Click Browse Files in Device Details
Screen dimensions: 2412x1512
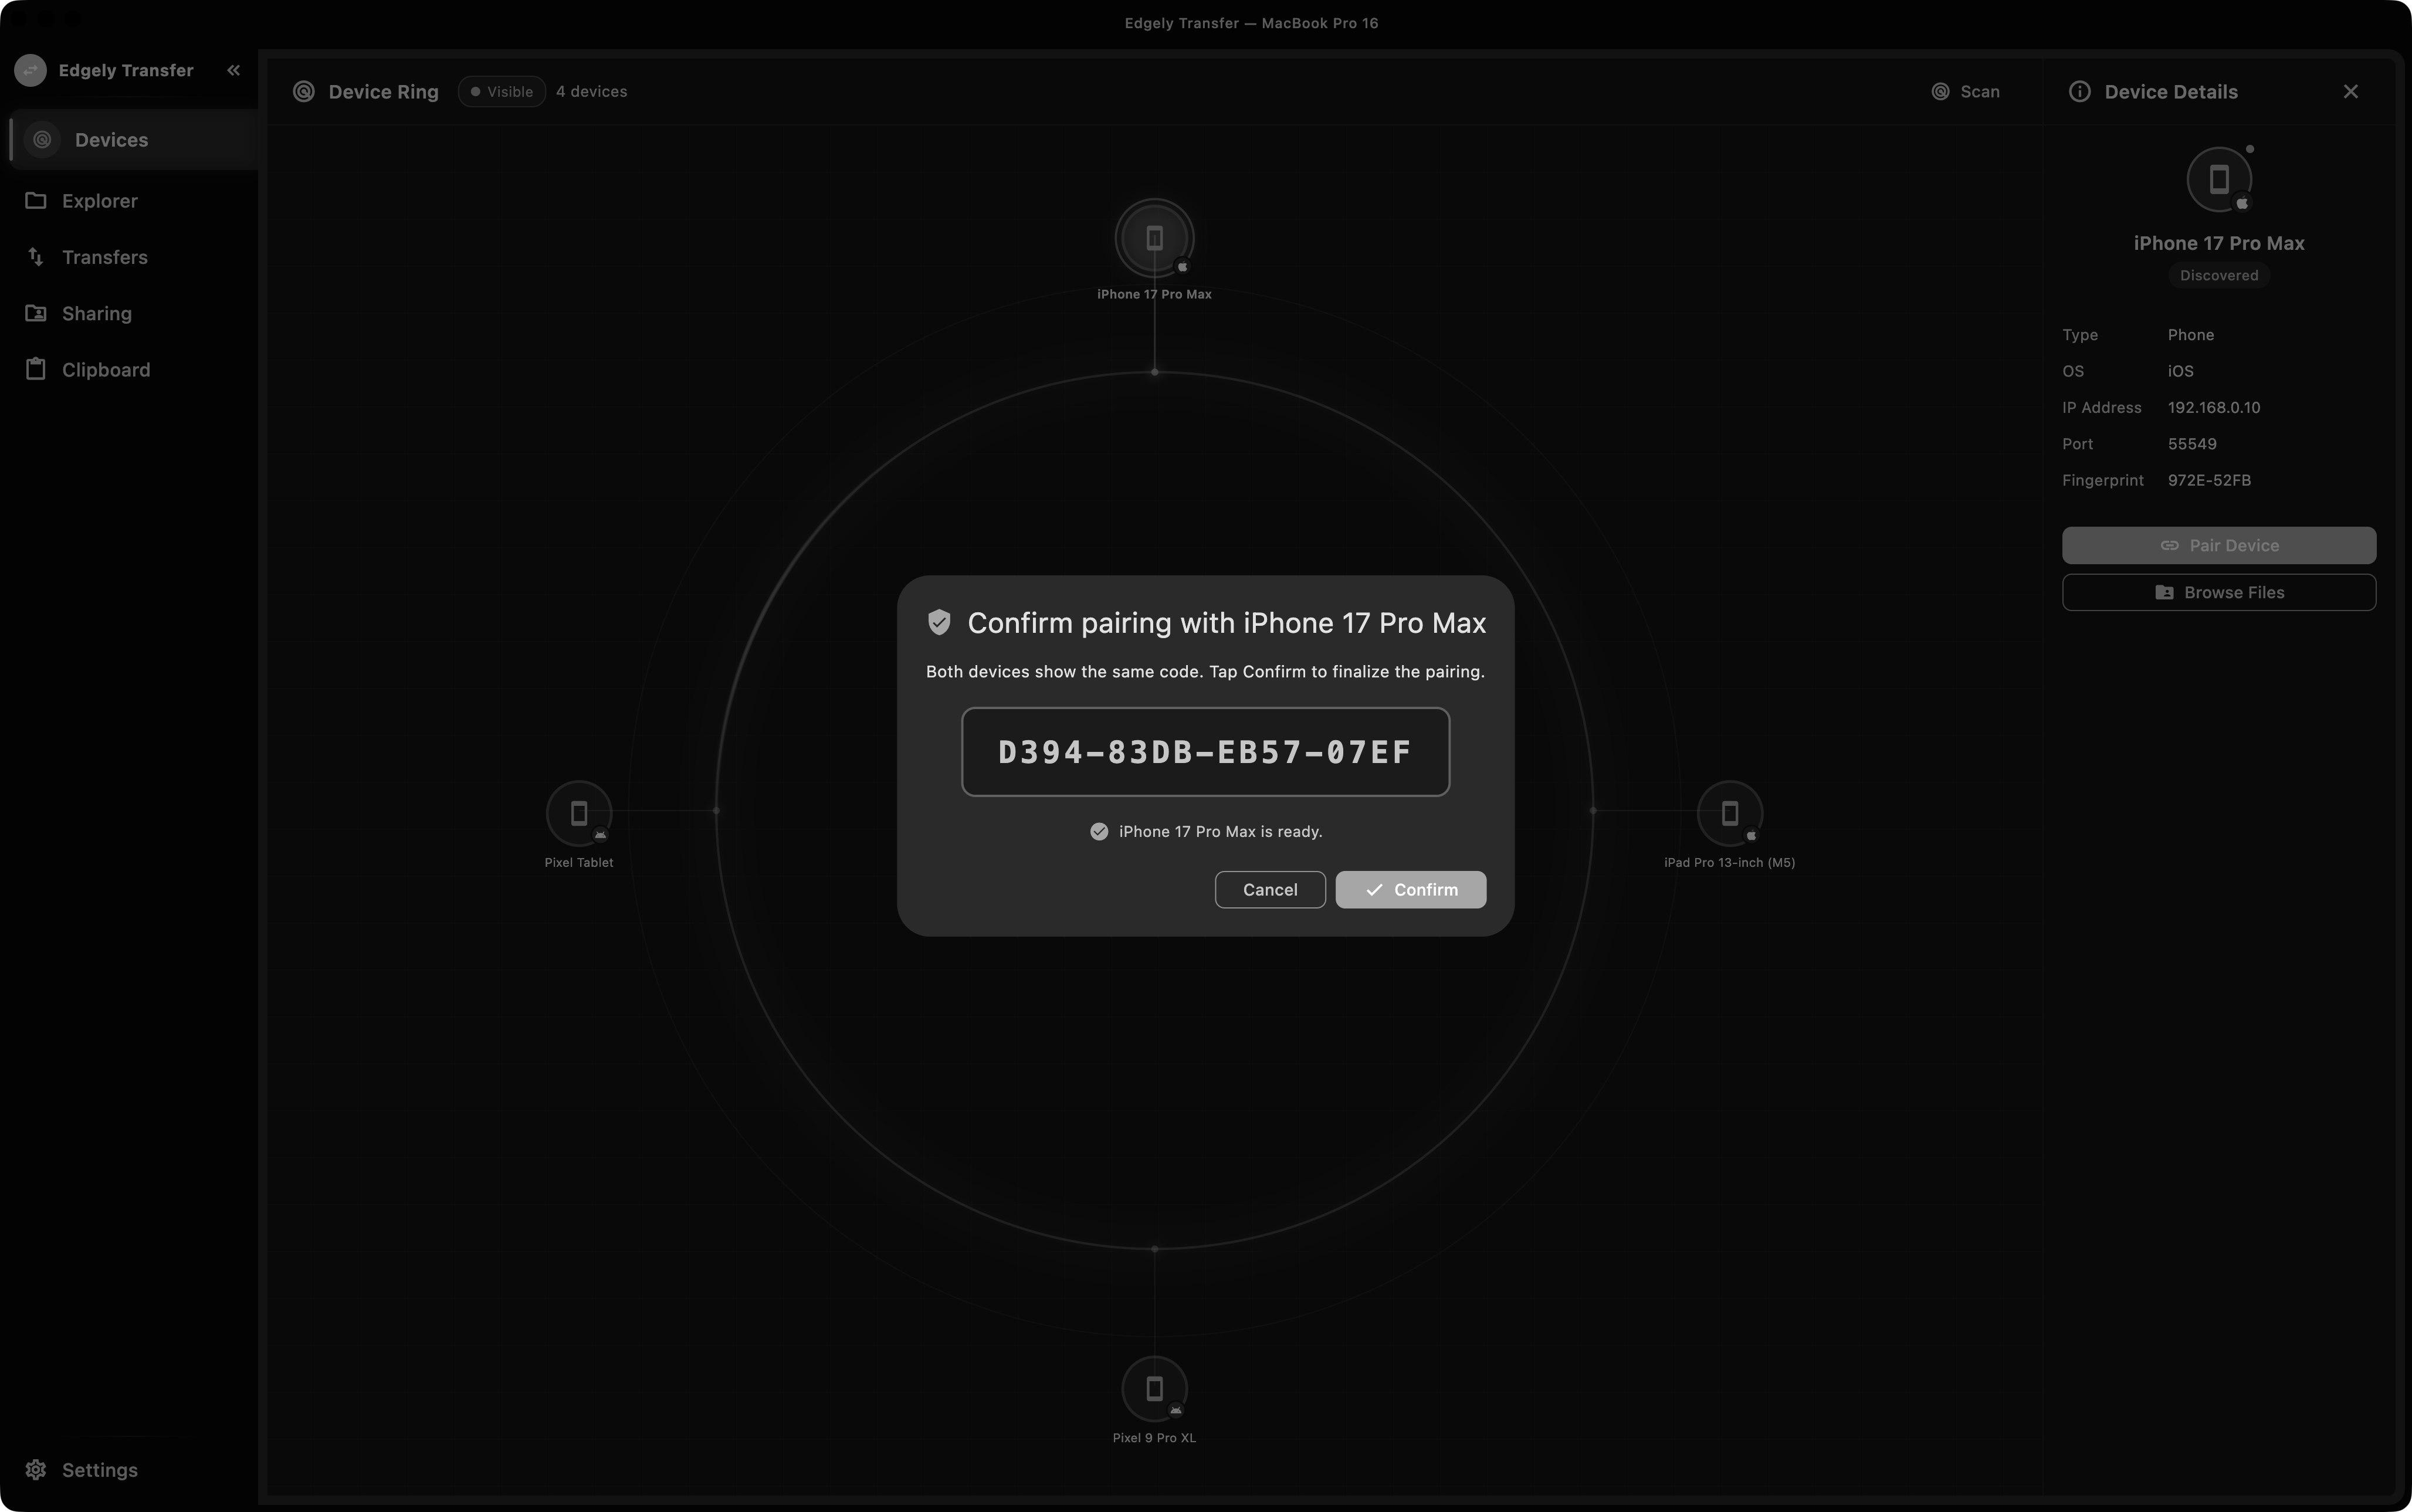[2218, 592]
